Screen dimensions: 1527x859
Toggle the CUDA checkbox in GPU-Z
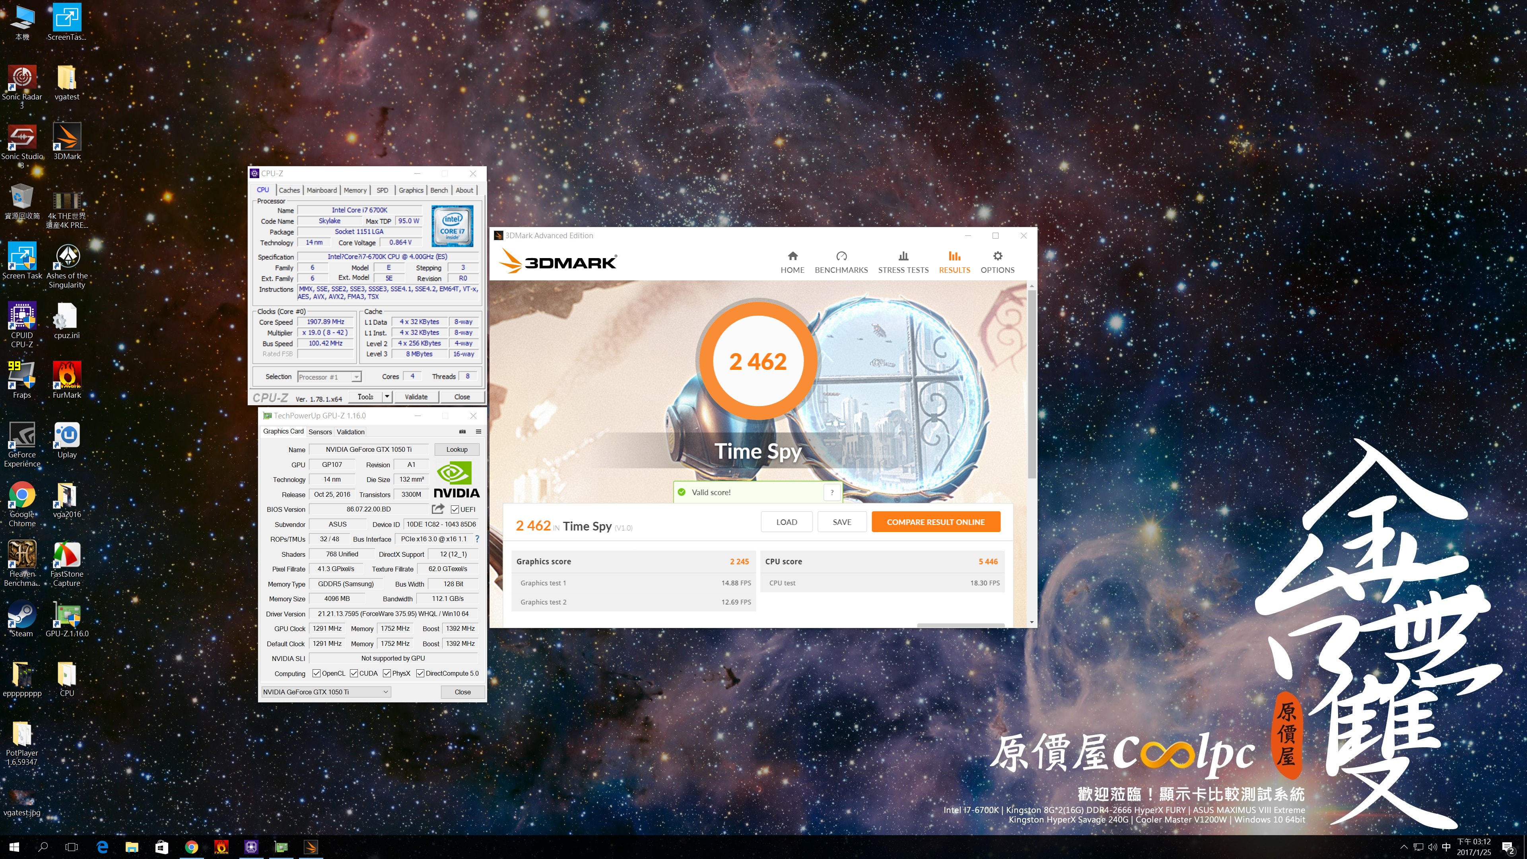point(354,673)
